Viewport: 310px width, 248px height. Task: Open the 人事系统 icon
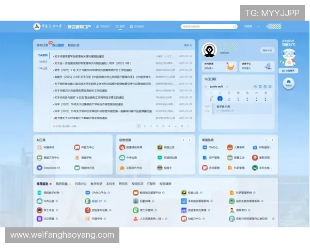230,147
